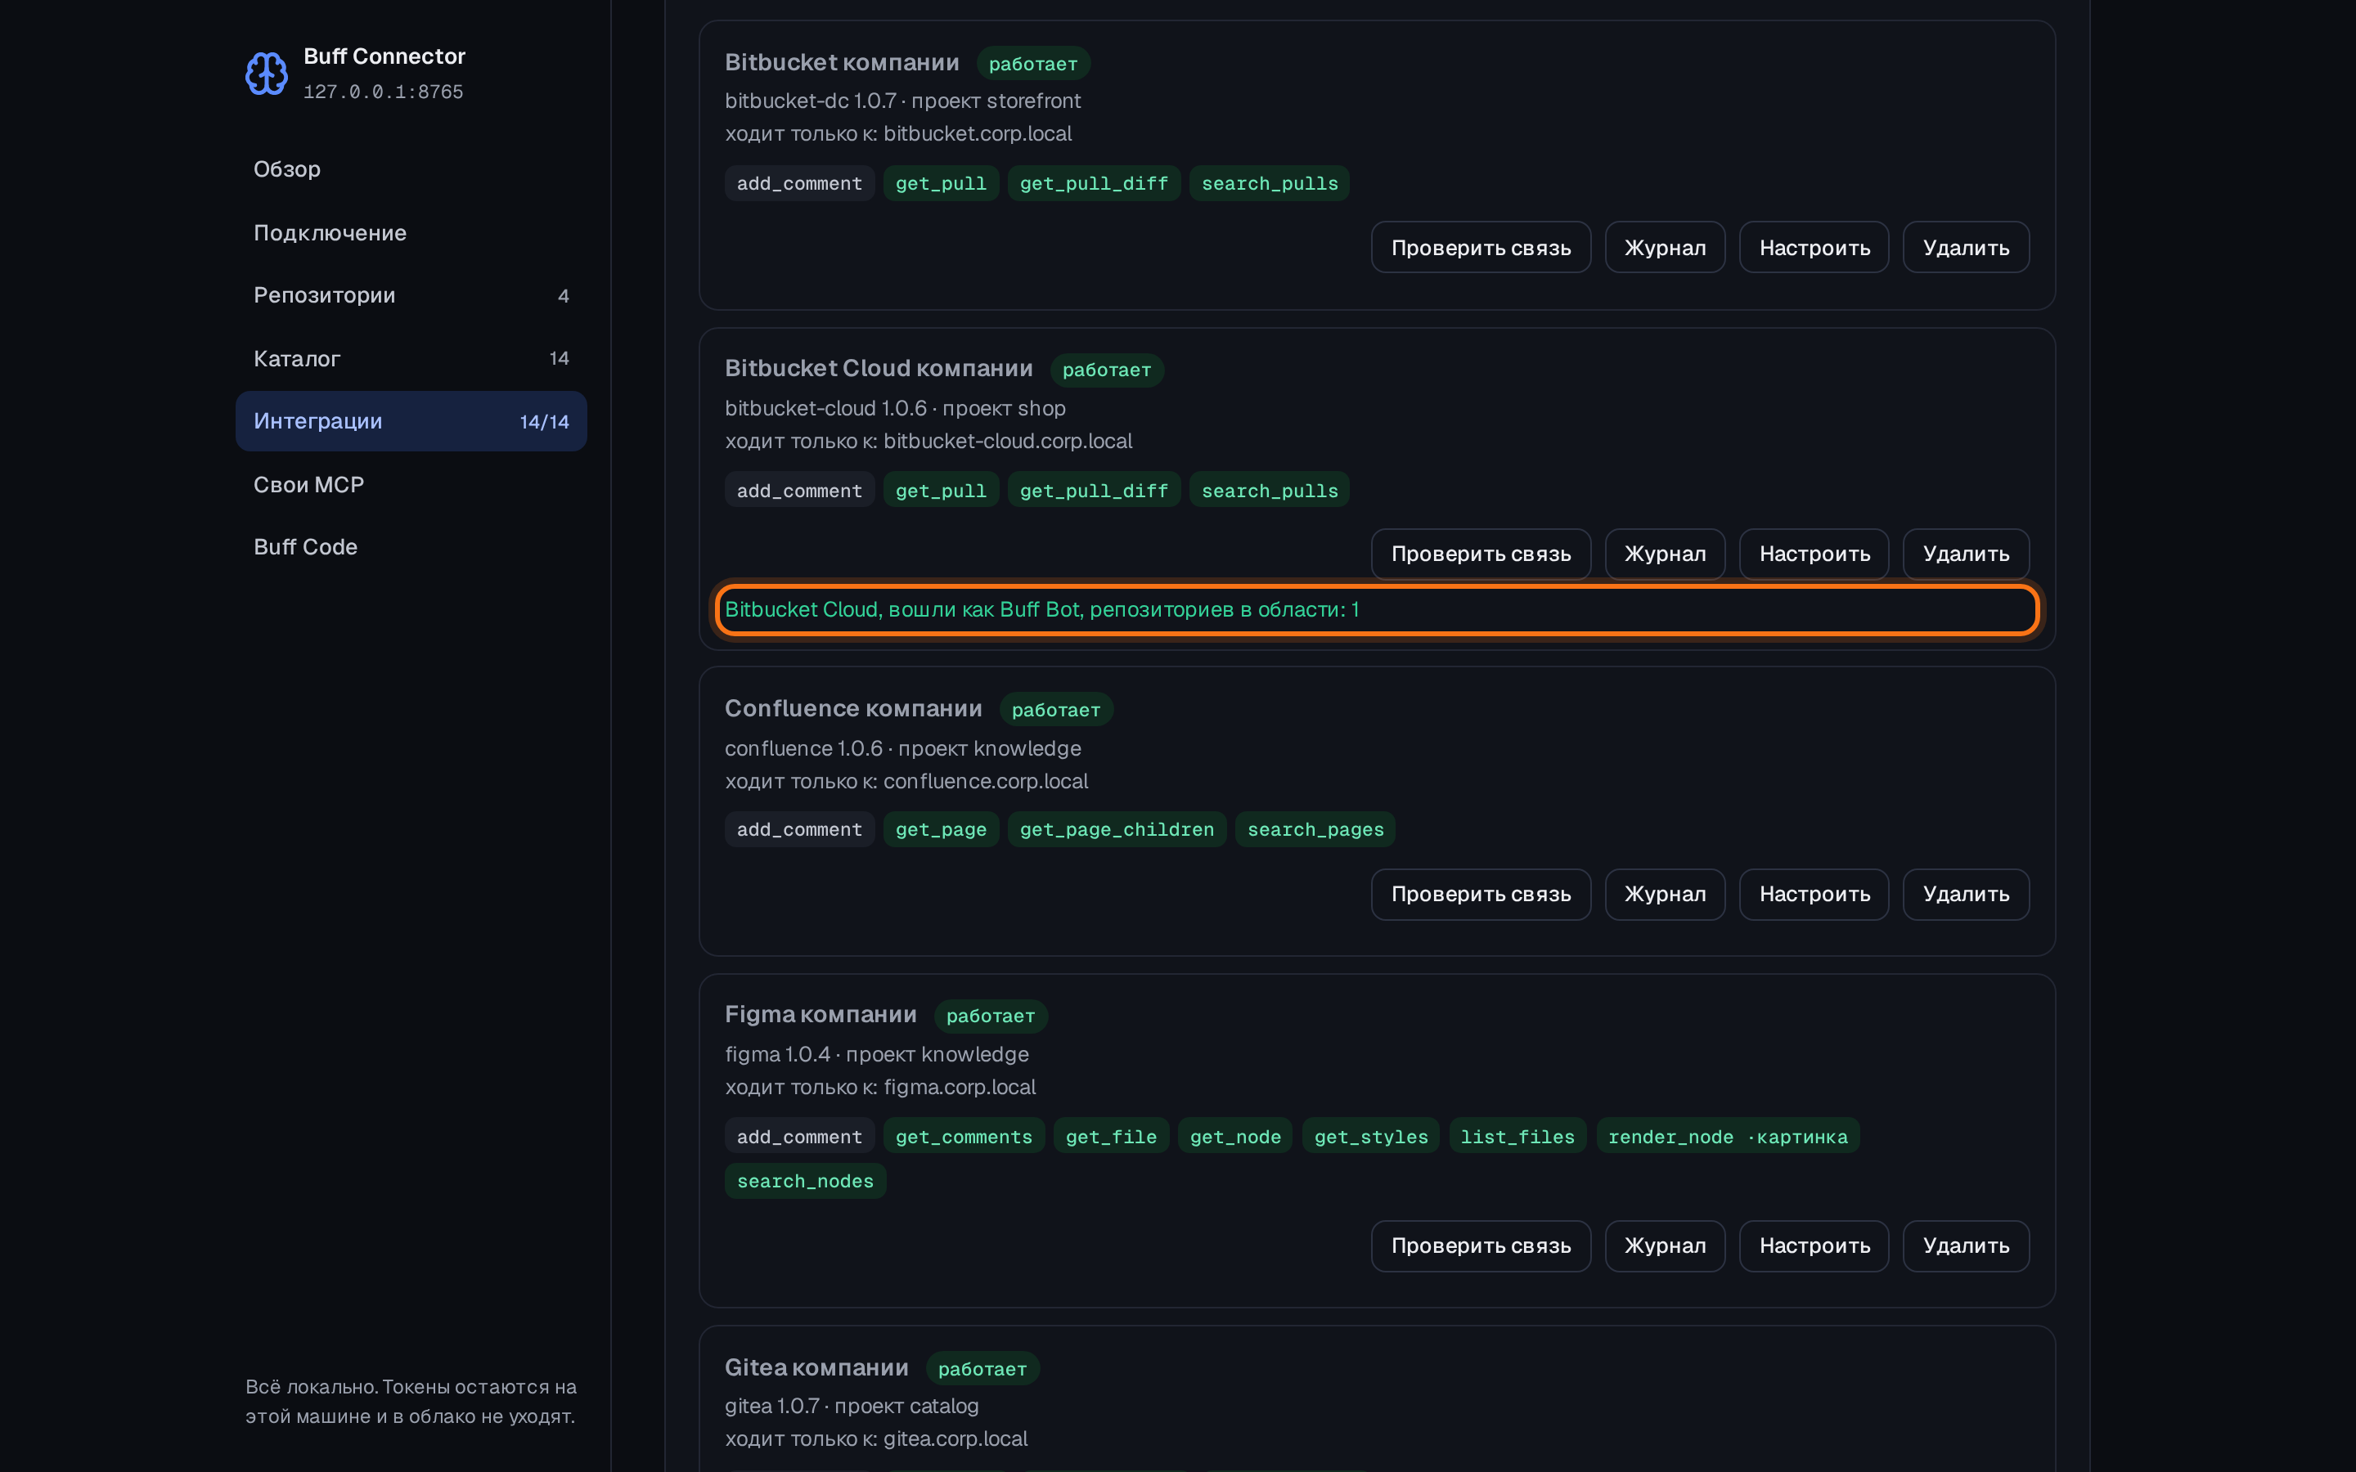2356x1472 pixels.
Task: Click the search_pages tag in Confluence
Action: coord(1315,829)
